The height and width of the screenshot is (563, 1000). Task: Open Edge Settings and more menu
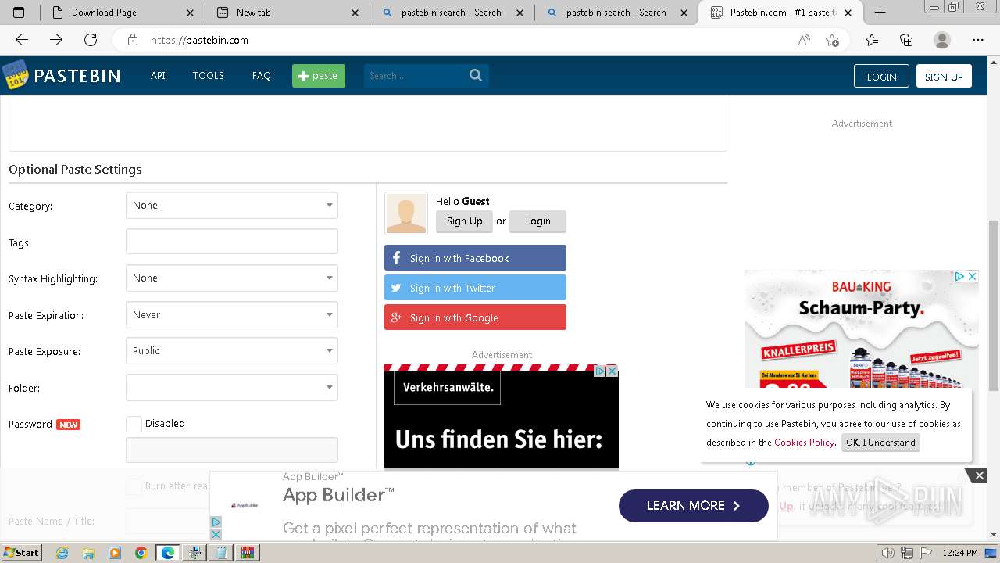(x=978, y=40)
